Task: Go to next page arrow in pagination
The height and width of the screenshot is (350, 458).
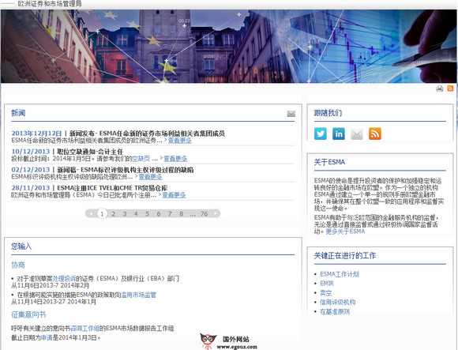Action: tap(216, 213)
